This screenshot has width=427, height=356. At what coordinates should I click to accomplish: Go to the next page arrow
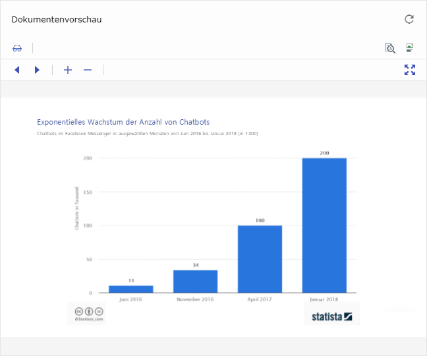click(37, 70)
